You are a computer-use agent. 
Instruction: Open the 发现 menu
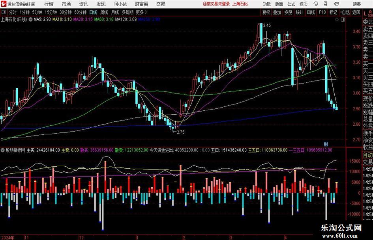101,4
